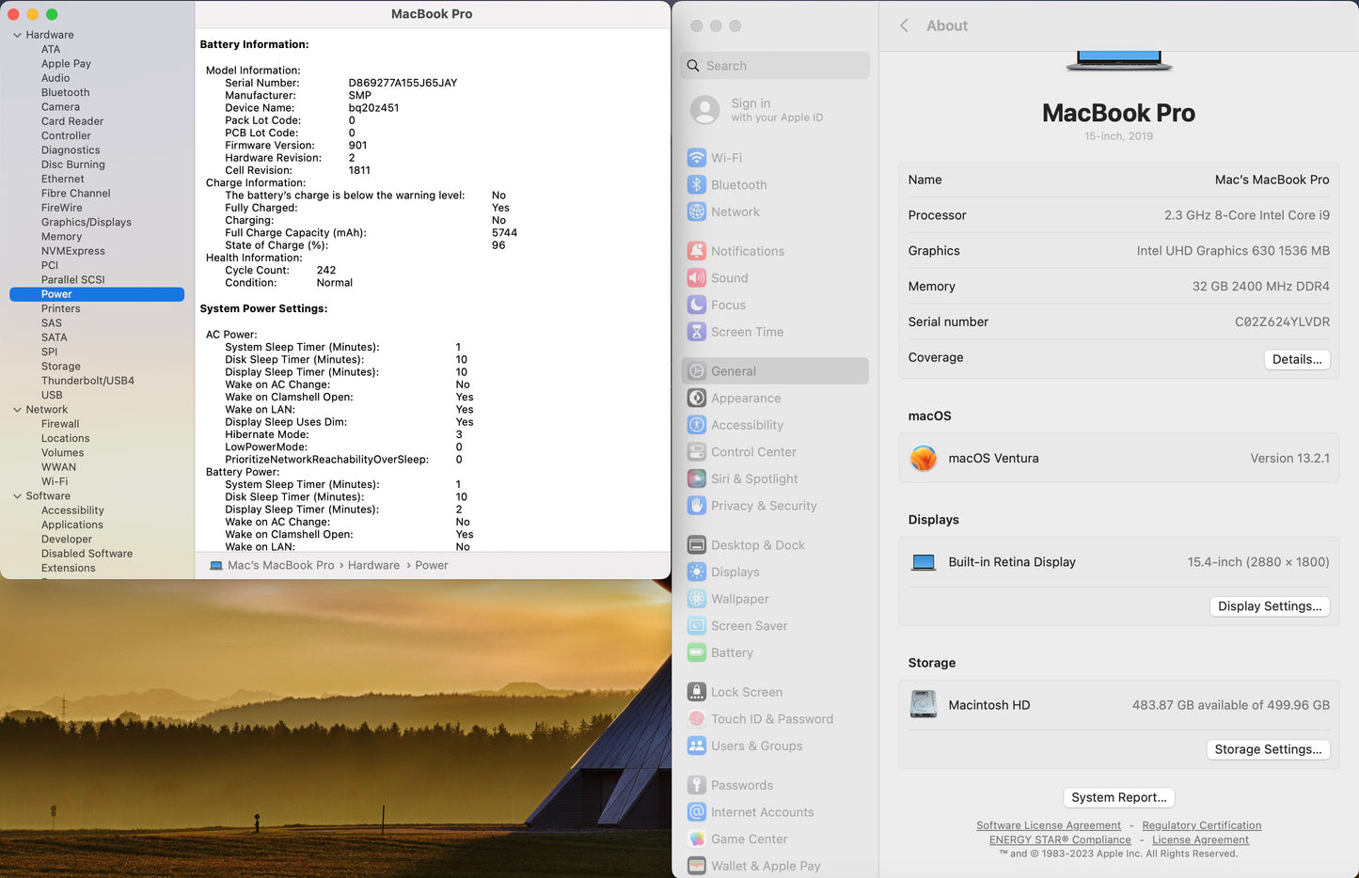
Task: Open Screen Time settings
Action: click(746, 331)
